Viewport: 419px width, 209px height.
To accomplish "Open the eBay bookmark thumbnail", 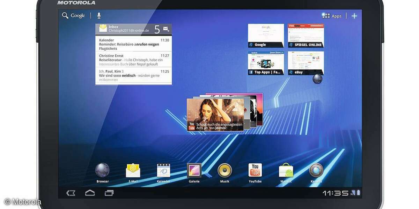I will [x=306, y=63].
